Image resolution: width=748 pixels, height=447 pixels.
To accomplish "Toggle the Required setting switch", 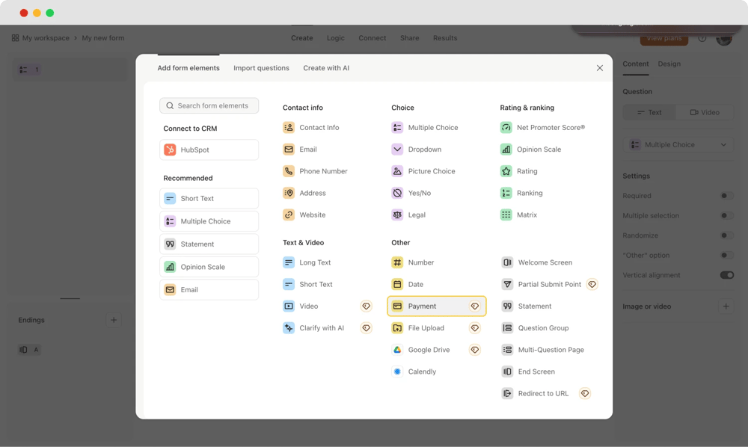I will tap(726, 196).
